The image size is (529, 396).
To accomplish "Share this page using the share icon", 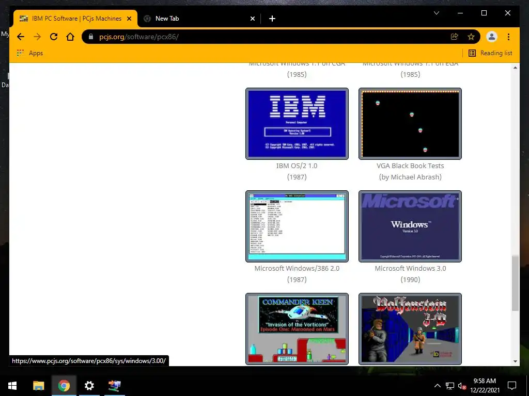I will pos(455,37).
